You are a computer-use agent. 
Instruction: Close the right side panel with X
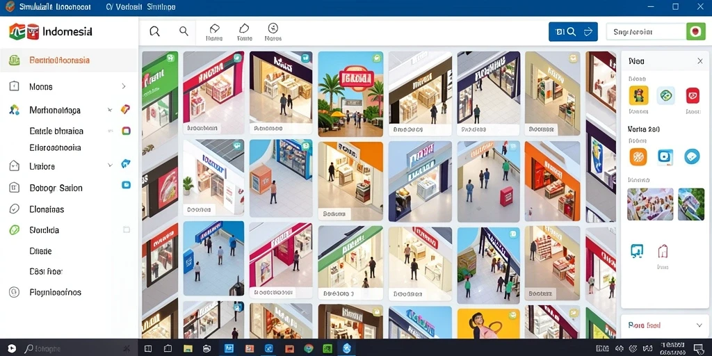point(699,61)
